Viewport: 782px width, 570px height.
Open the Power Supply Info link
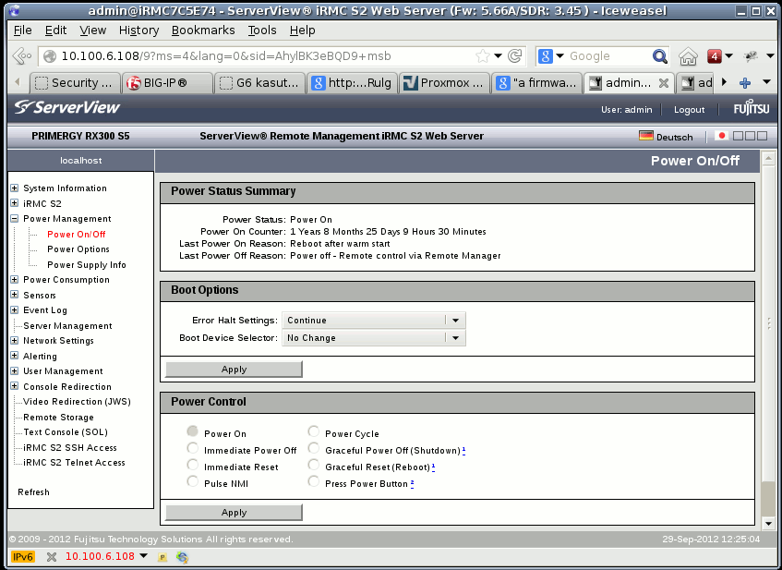[87, 264]
